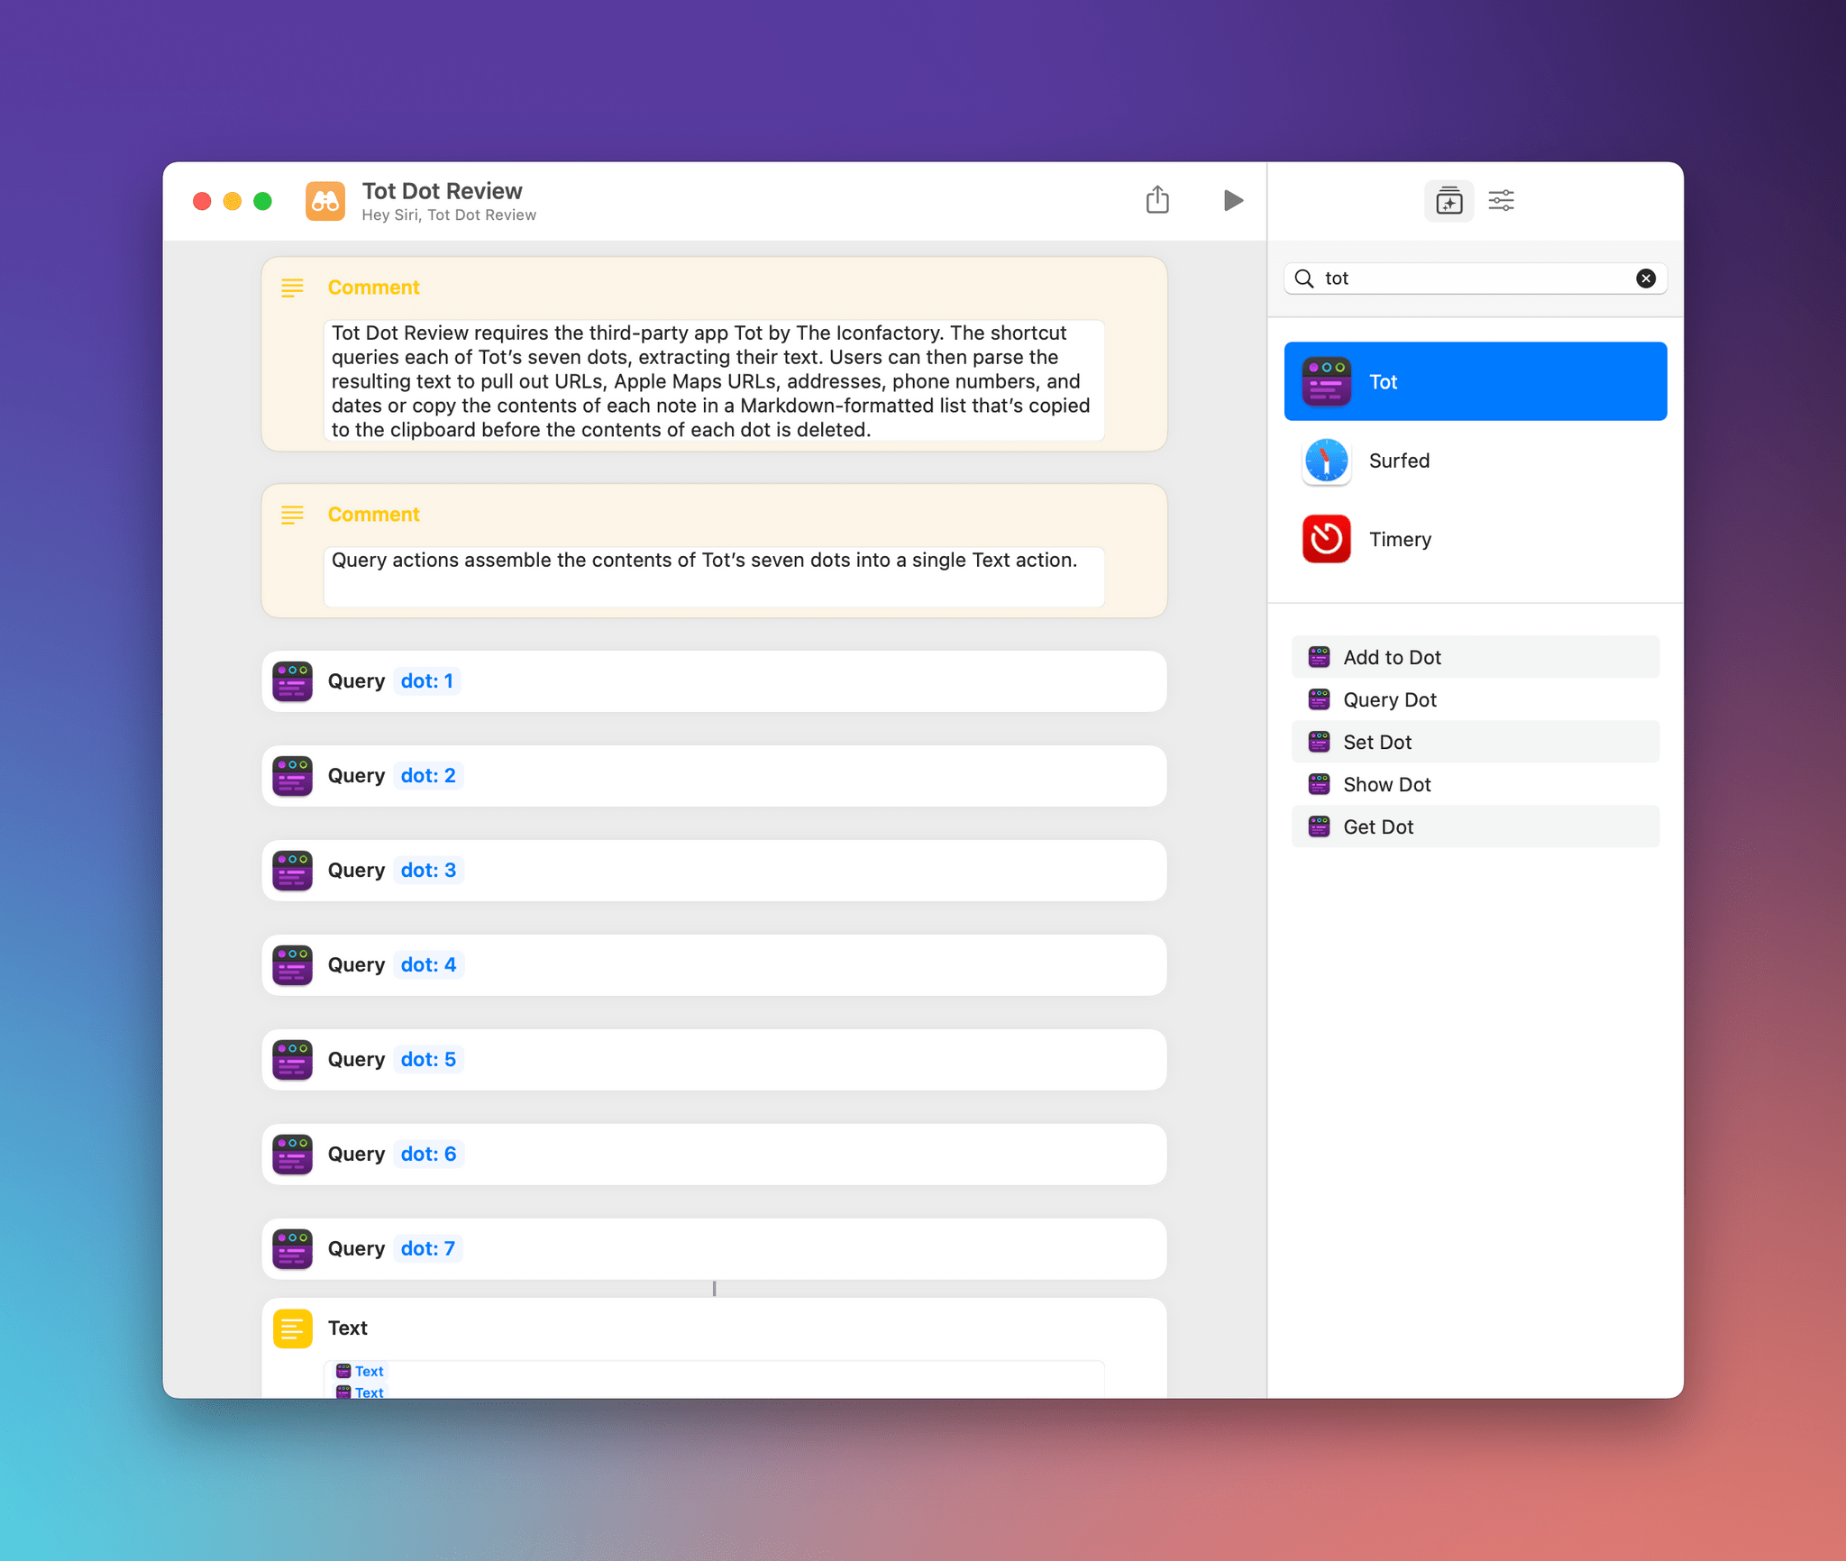
Task: Open the action library panel icon
Action: [x=1448, y=200]
